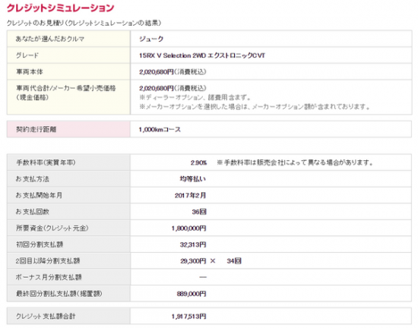Screen dimensions: 418x328
Task: Select the 最終回分割払支払額(据置額) label
Action: pos(59,294)
